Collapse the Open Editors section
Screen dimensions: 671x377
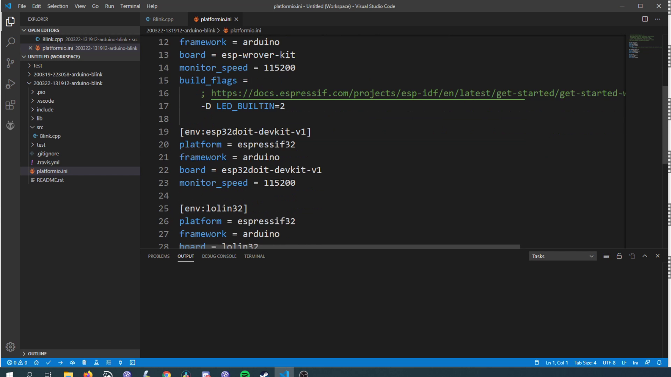coord(80,30)
